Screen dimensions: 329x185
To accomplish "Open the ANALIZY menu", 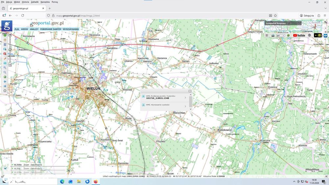I will coord(34,29).
